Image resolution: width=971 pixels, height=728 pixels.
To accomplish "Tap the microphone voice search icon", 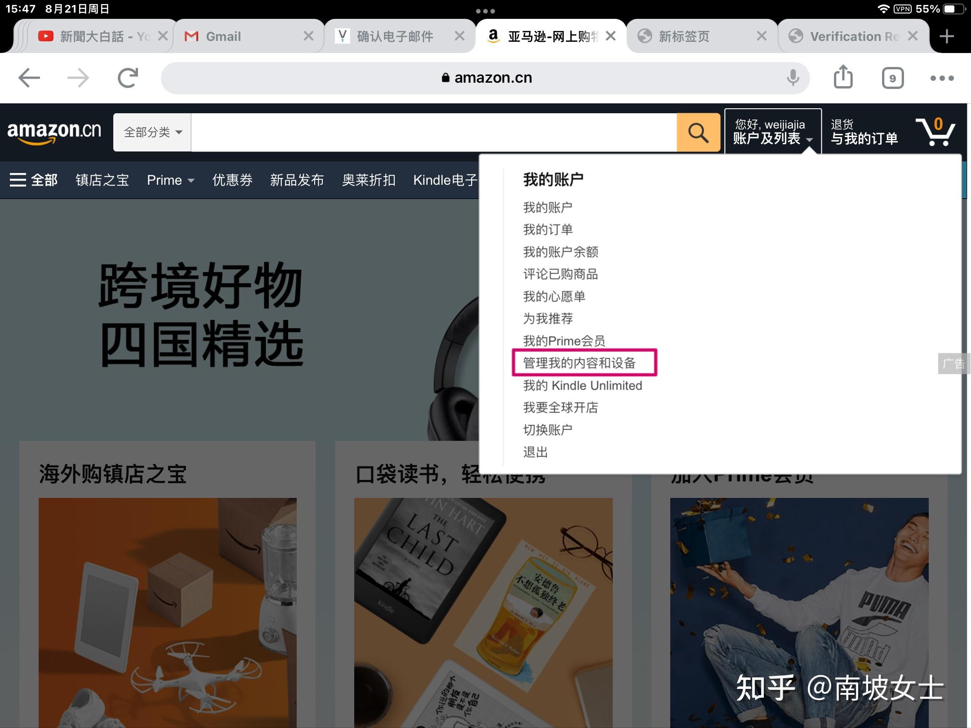I will tap(793, 78).
